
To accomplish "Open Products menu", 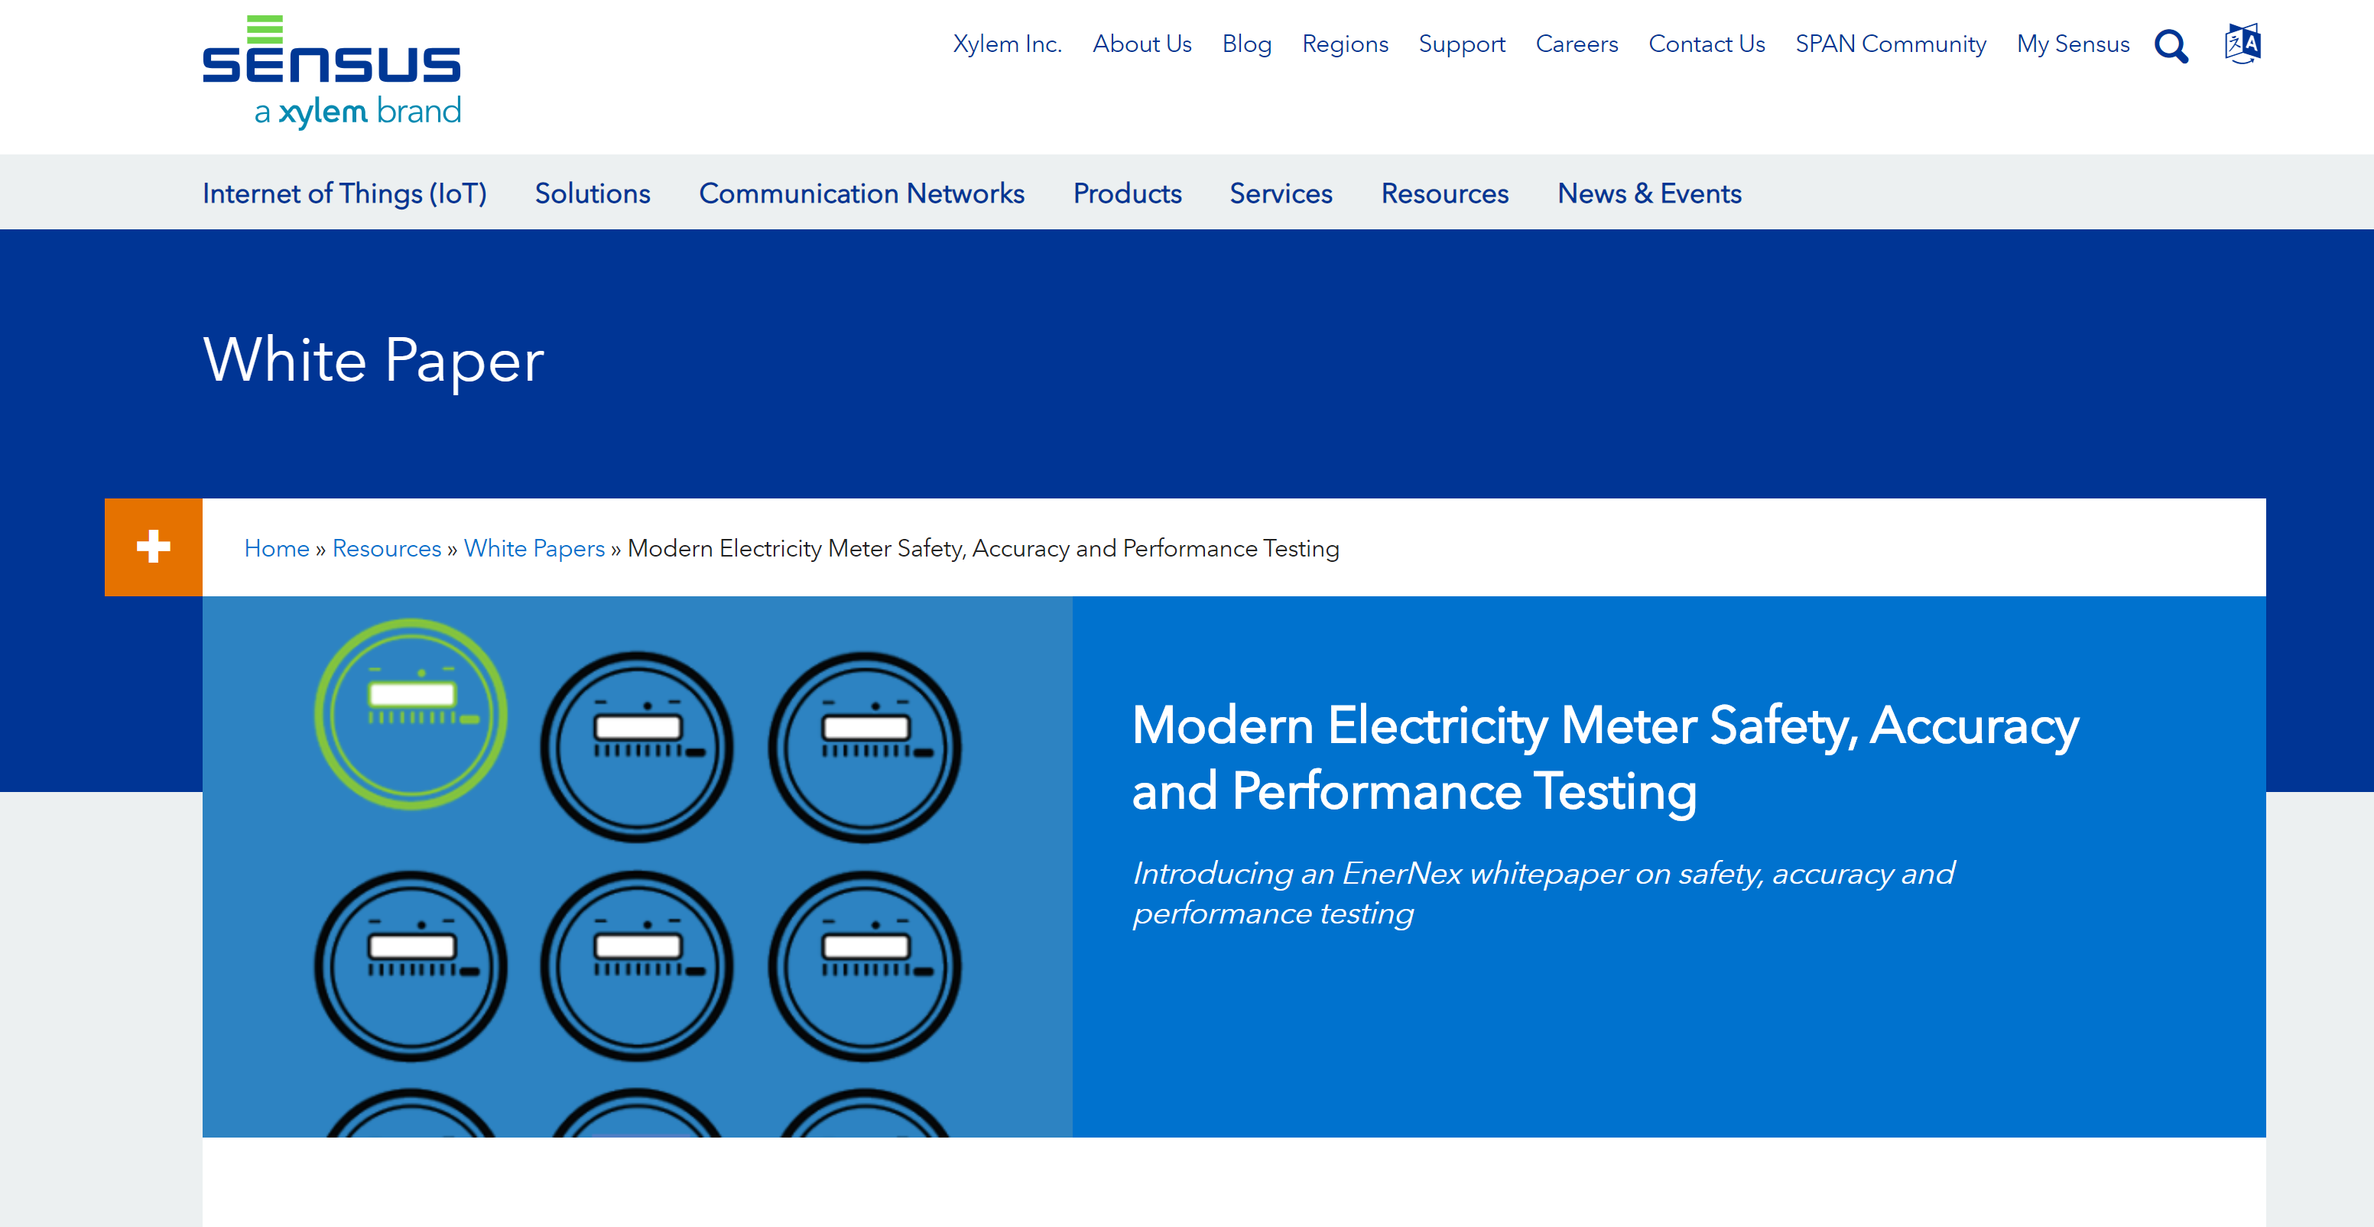I will point(1127,193).
